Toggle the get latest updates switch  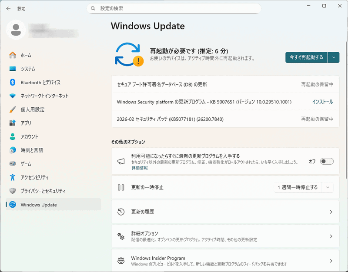327,161
